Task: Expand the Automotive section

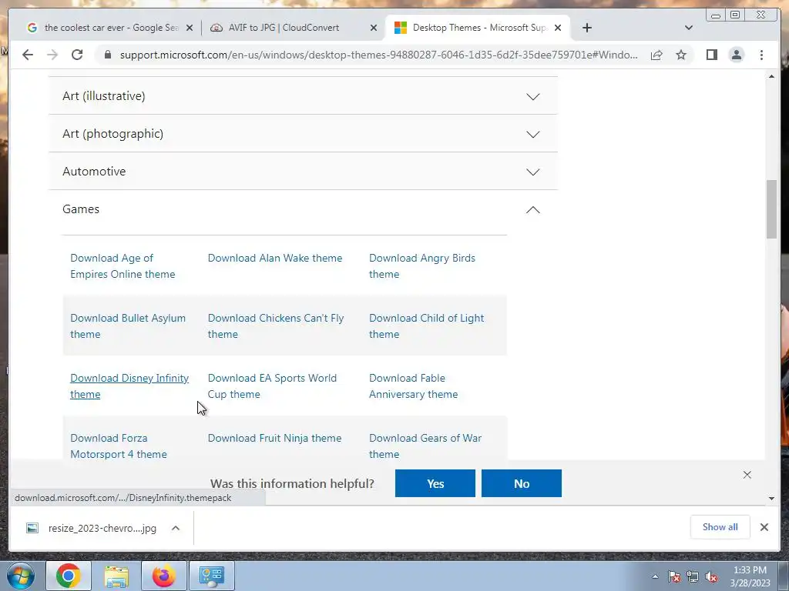Action: point(303,172)
